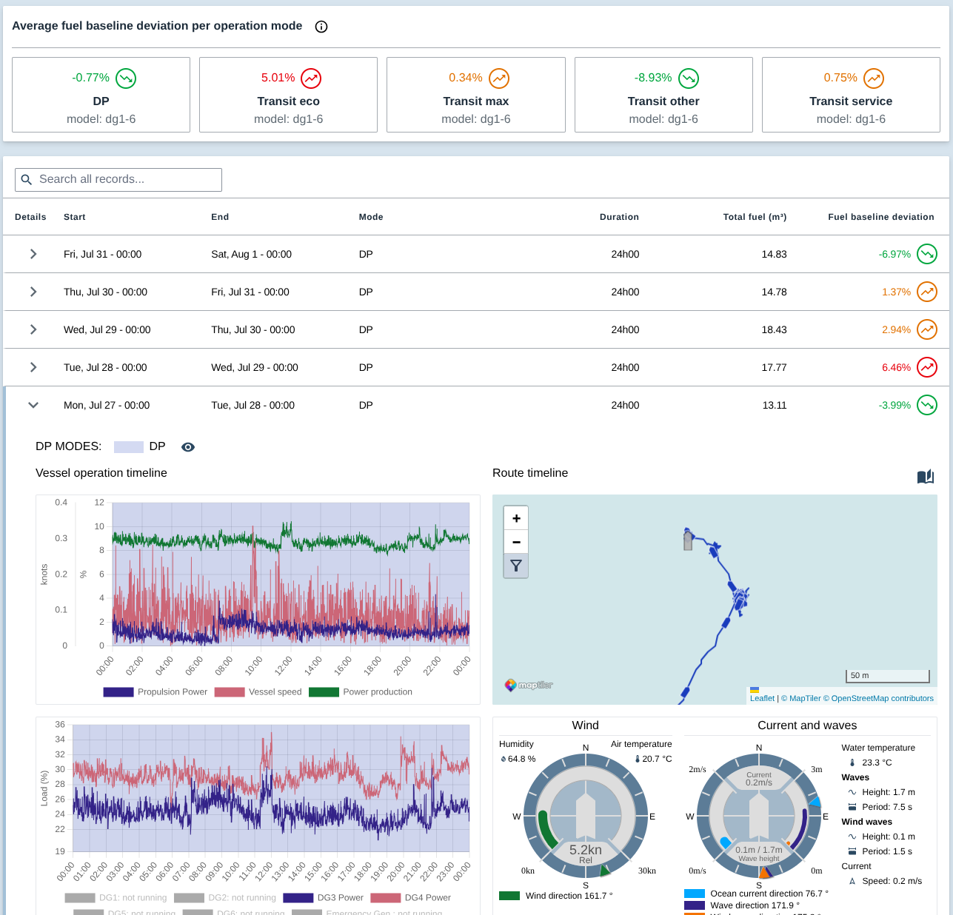Click the DP mode color swatch
953x915 pixels.
click(128, 447)
